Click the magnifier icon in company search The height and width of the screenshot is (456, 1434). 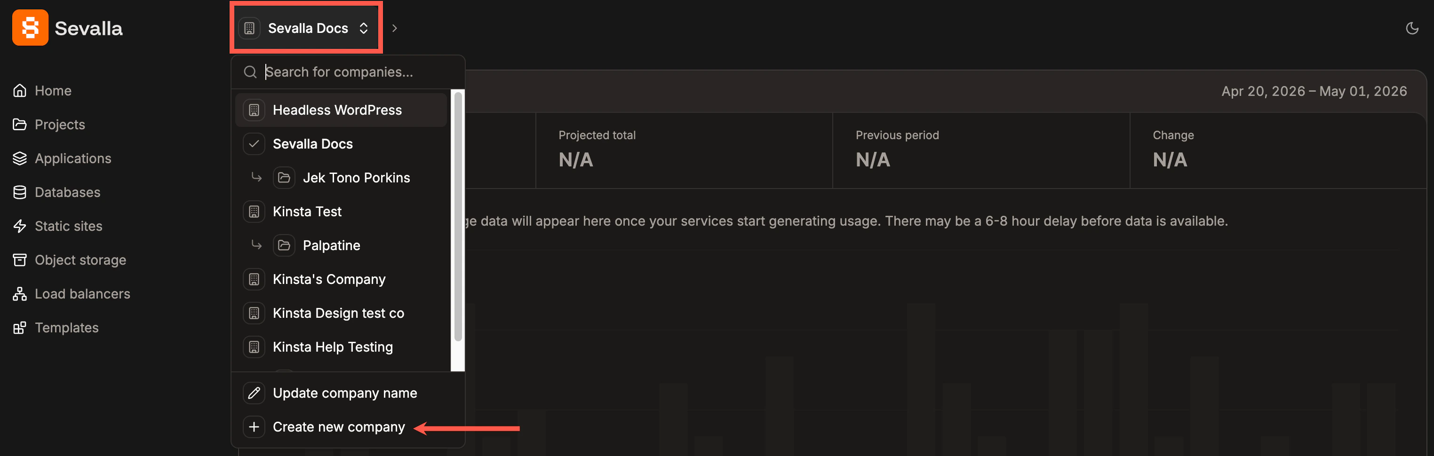[x=250, y=72]
